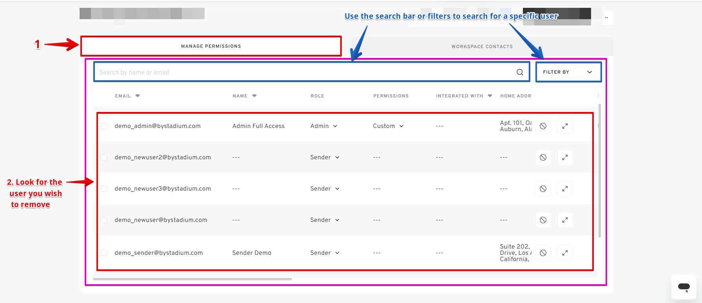702x303 pixels.
Task: Click block icon for demo_newuser2@bystadium.com
Action: click(543, 157)
